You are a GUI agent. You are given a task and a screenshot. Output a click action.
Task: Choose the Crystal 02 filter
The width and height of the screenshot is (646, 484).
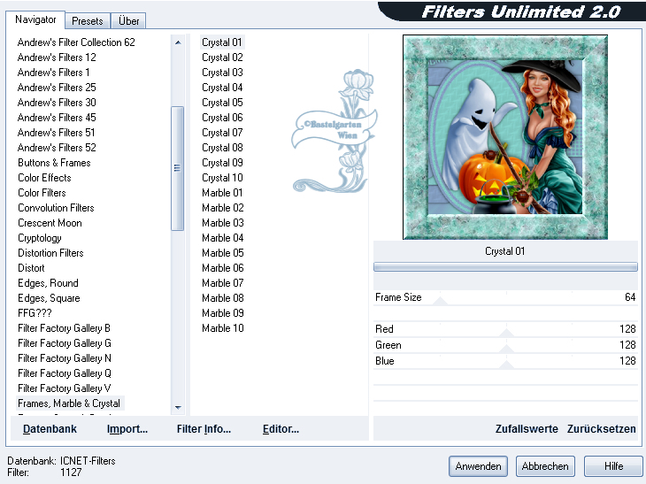tap(222, 58)
